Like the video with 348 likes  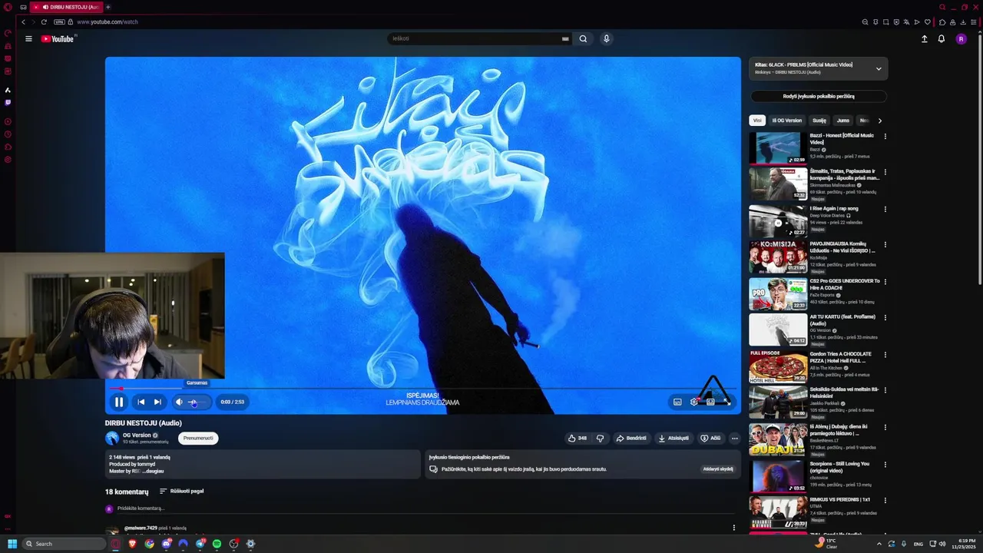click(x=577, y=438)
